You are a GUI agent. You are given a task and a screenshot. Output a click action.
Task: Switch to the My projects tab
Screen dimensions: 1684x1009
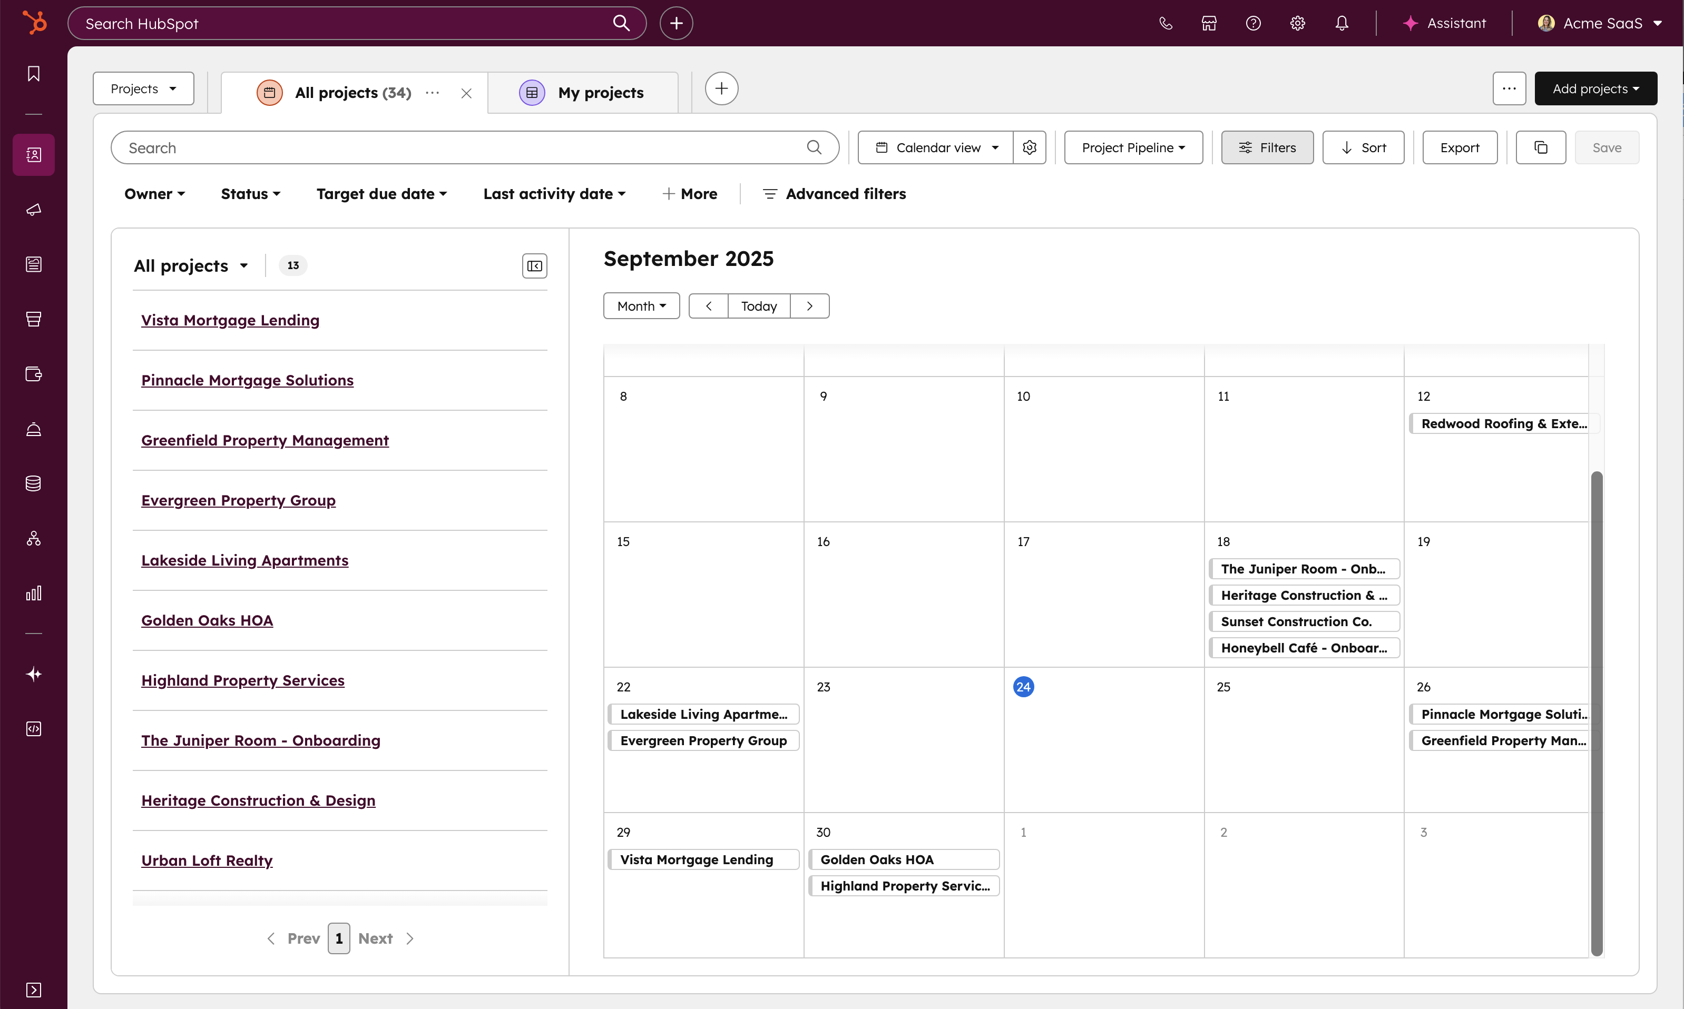point(600,93)
